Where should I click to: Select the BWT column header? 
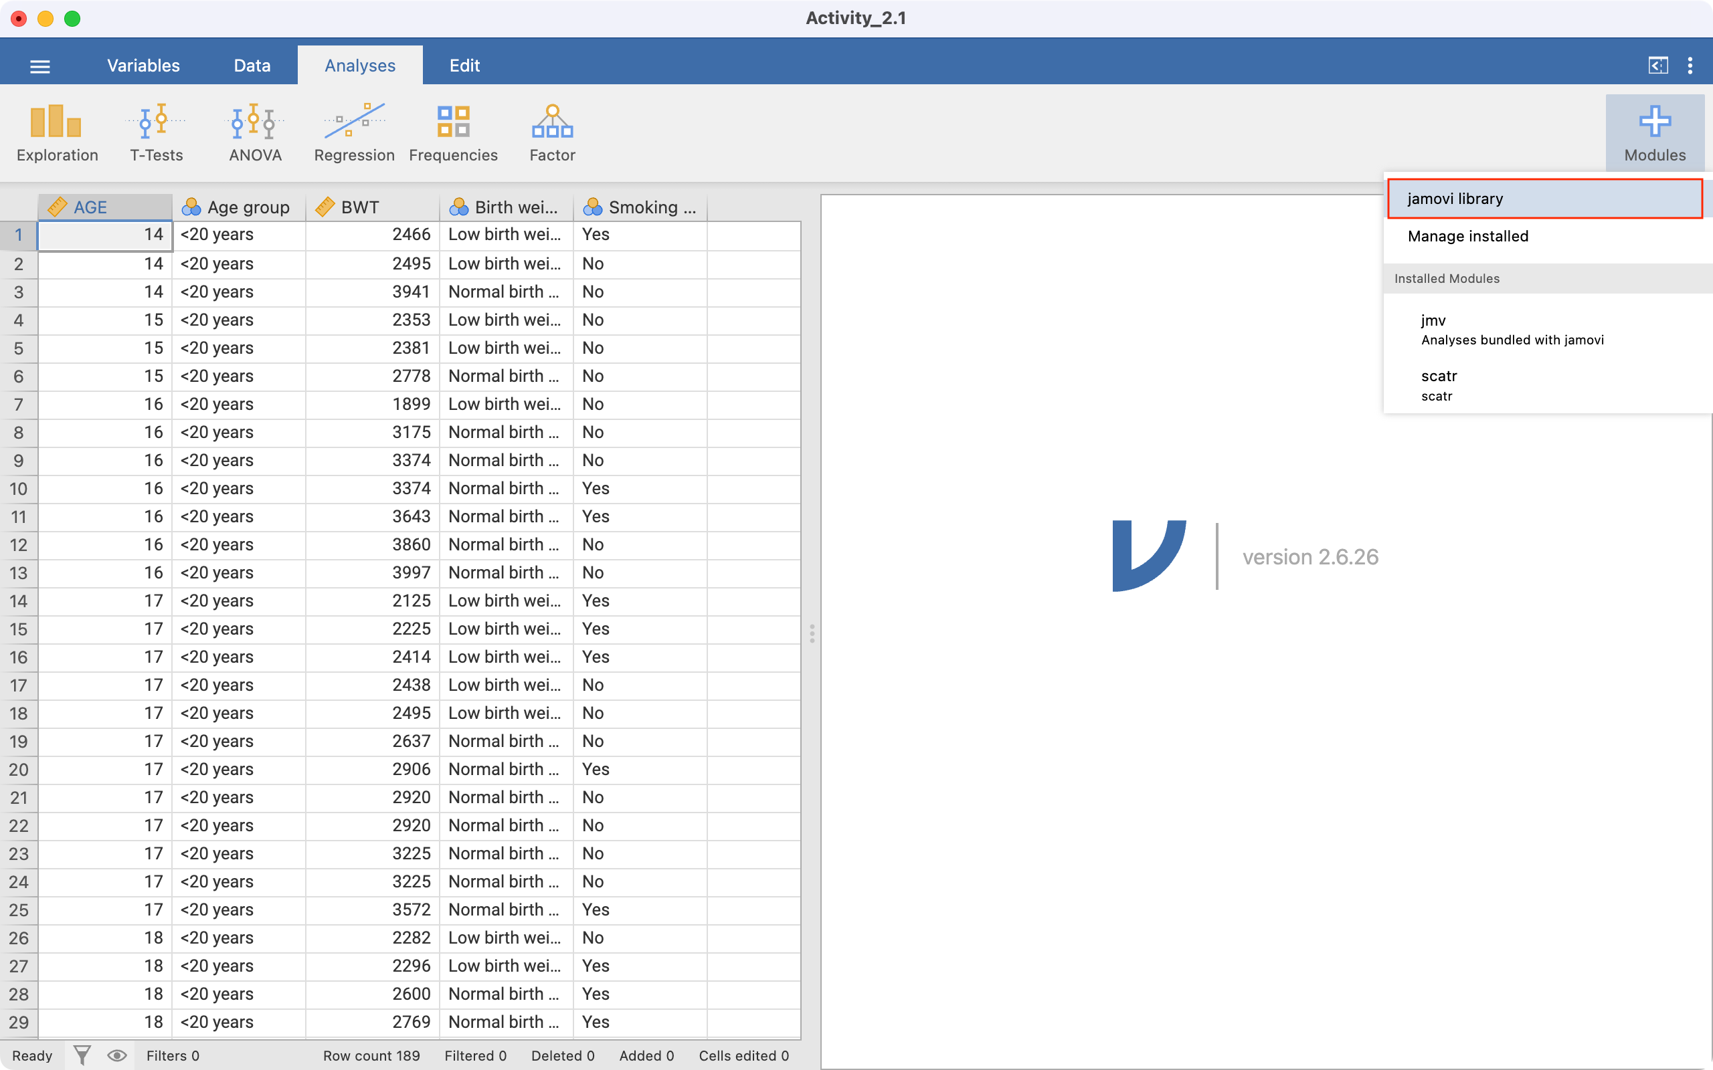click(x=372, y=207)
